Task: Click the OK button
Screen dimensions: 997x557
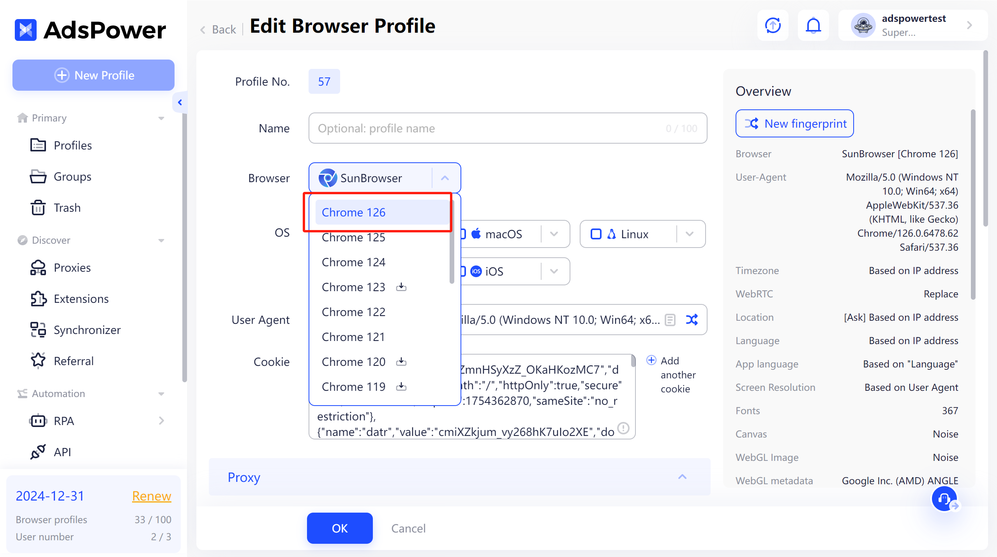Action: coord(340,528)
